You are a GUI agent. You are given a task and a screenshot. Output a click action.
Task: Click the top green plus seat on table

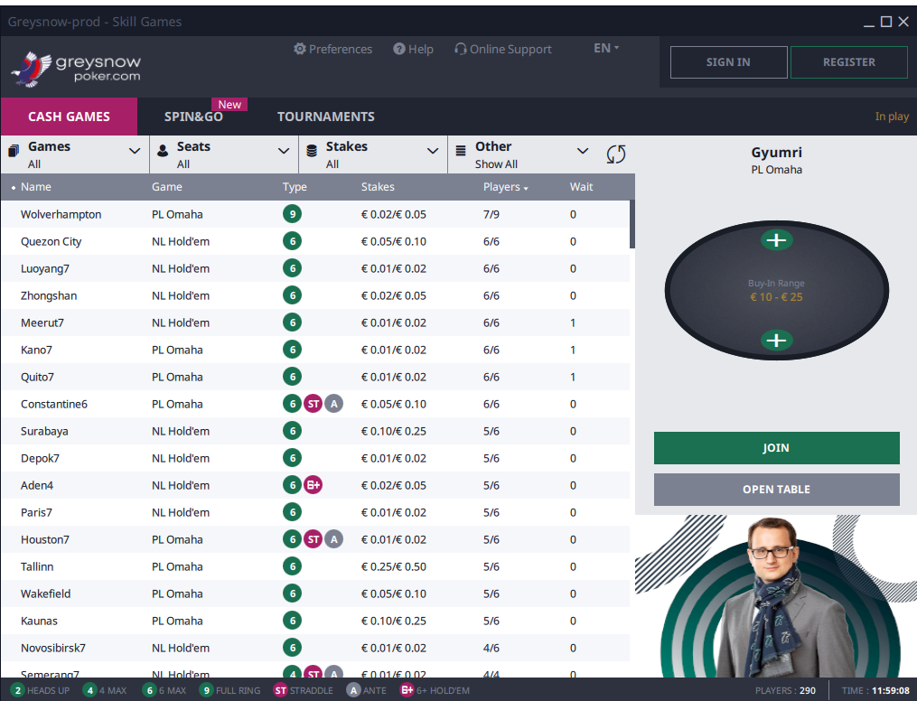coord(776,240)
